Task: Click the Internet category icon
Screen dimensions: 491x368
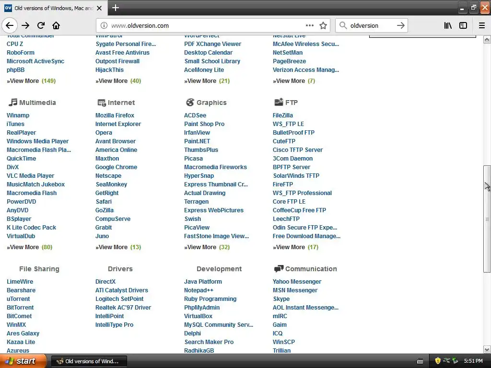Action: [102, 103]
